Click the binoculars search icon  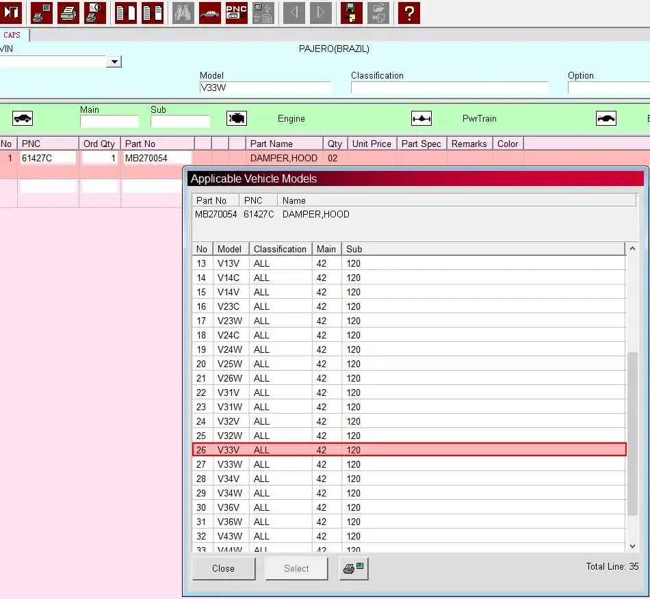click(x=183, y=12)
